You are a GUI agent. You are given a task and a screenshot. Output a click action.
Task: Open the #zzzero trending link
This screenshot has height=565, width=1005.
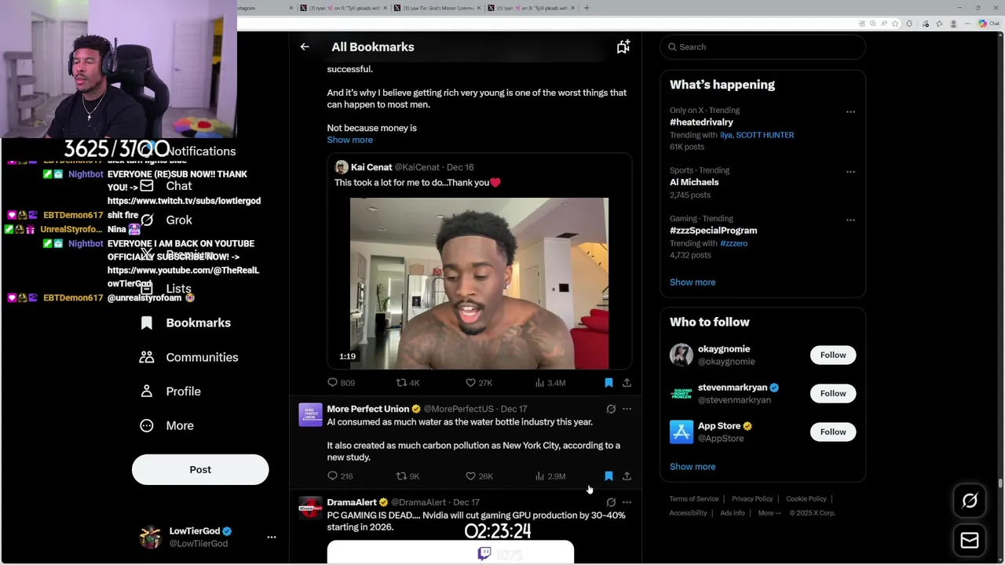[733, 243]
